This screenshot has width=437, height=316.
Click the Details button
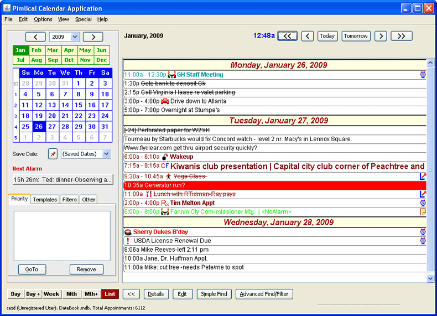[x=156, y=294]
